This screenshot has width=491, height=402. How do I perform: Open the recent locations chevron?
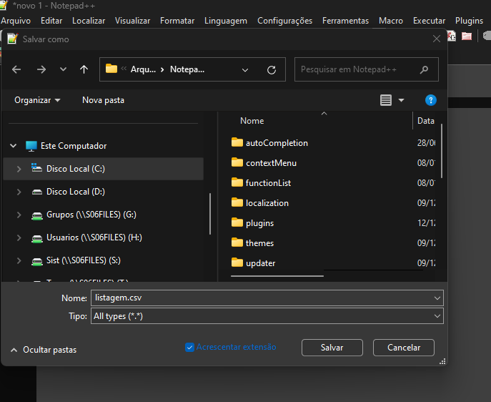point(64,69)
